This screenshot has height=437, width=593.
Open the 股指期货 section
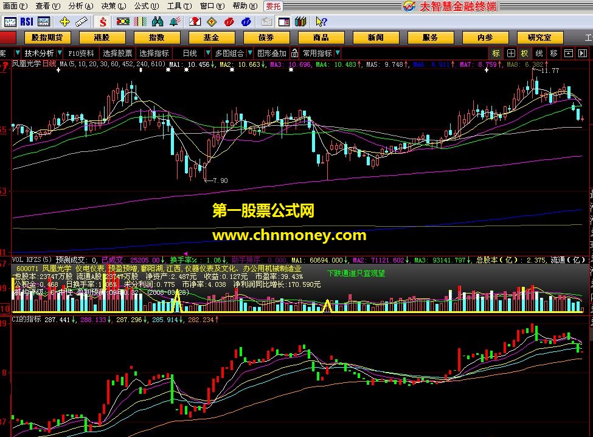[47, 38]
